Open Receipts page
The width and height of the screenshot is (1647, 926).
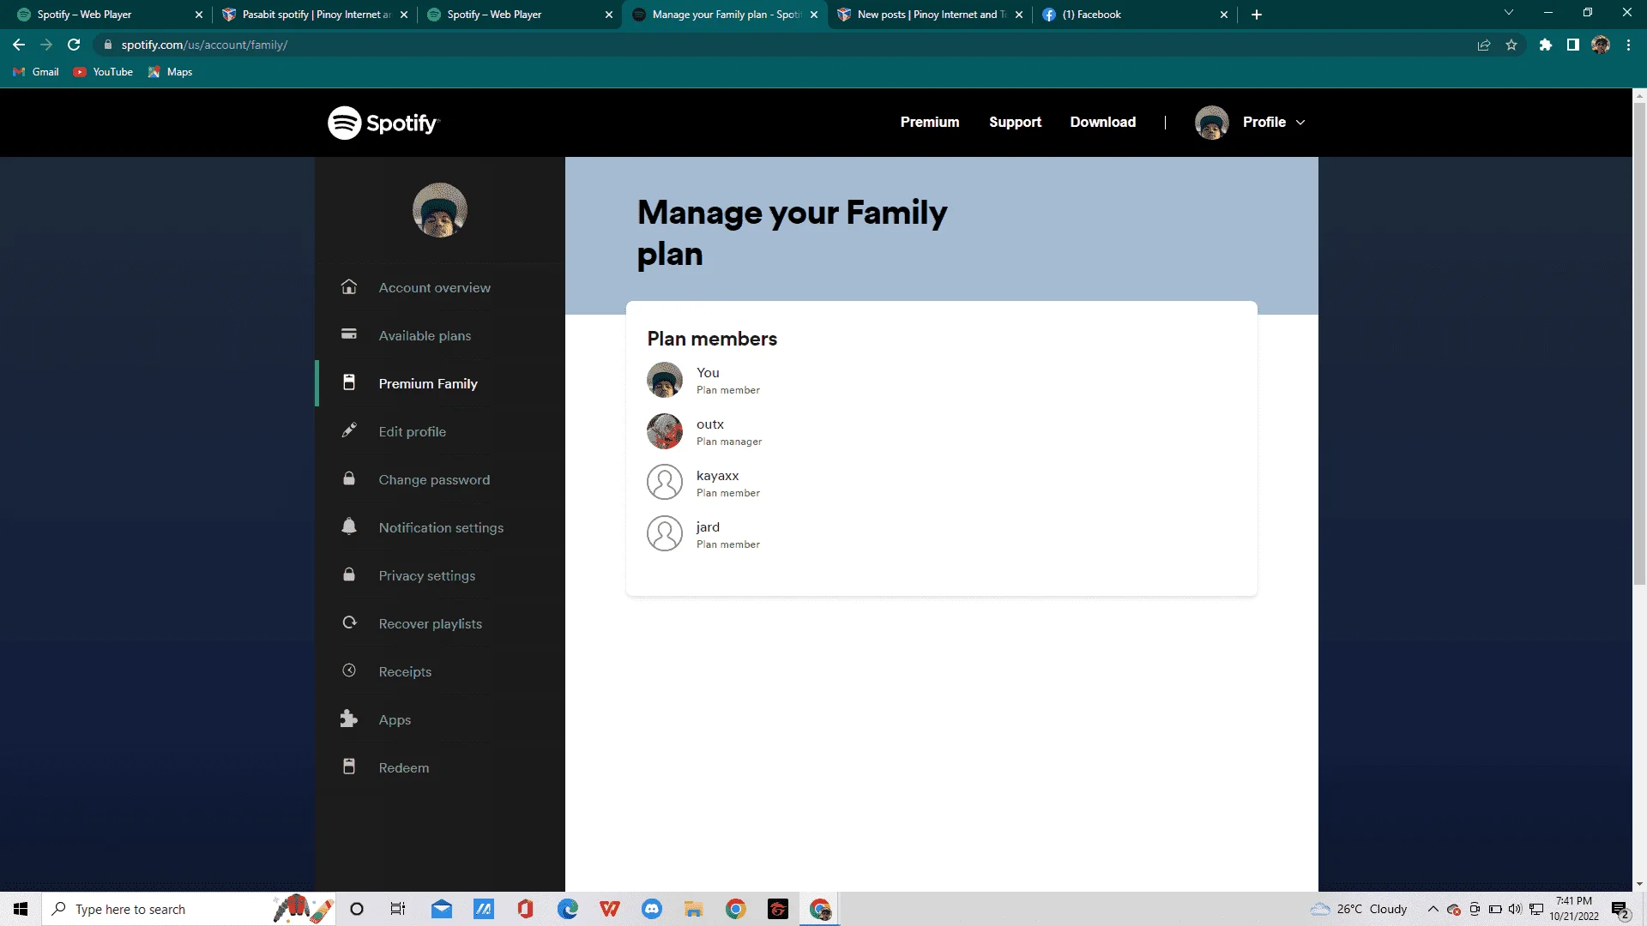point(405,671)
